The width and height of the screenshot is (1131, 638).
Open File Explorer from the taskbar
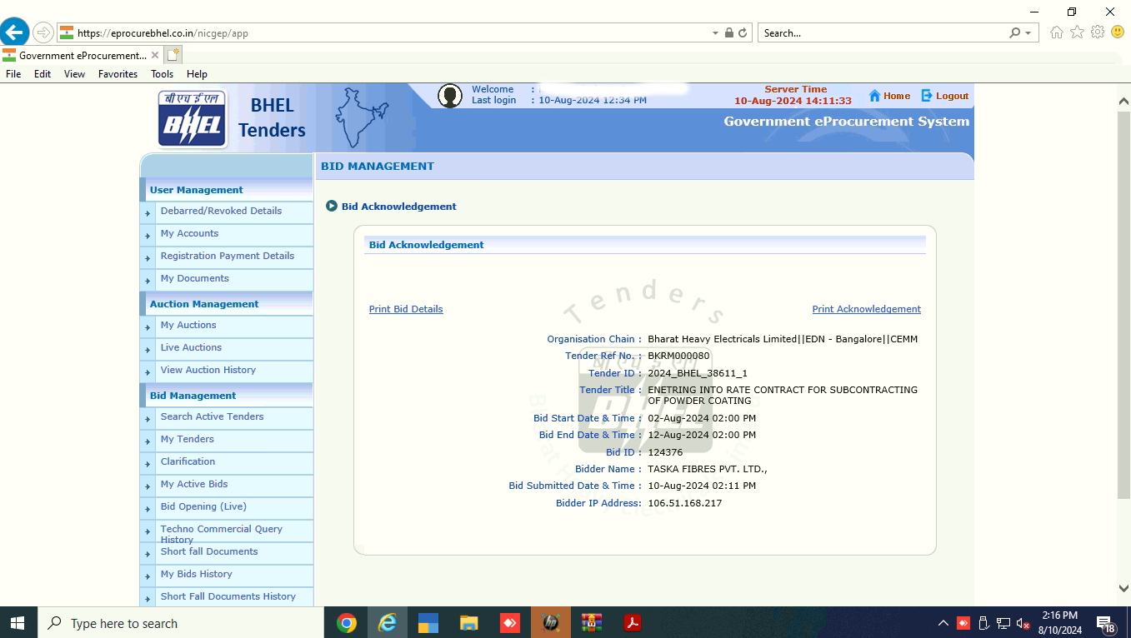(469, 623)
